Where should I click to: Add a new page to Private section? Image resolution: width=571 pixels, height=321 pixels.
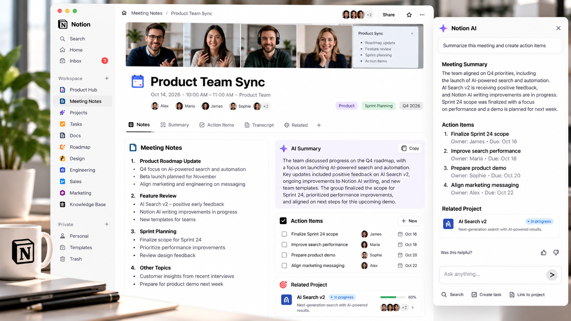click(x=107, y=224)
